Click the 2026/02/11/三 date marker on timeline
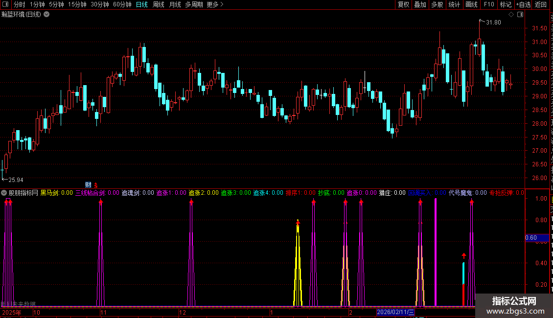This screenshot has width=553, height=318. click(x=395, y=312)
